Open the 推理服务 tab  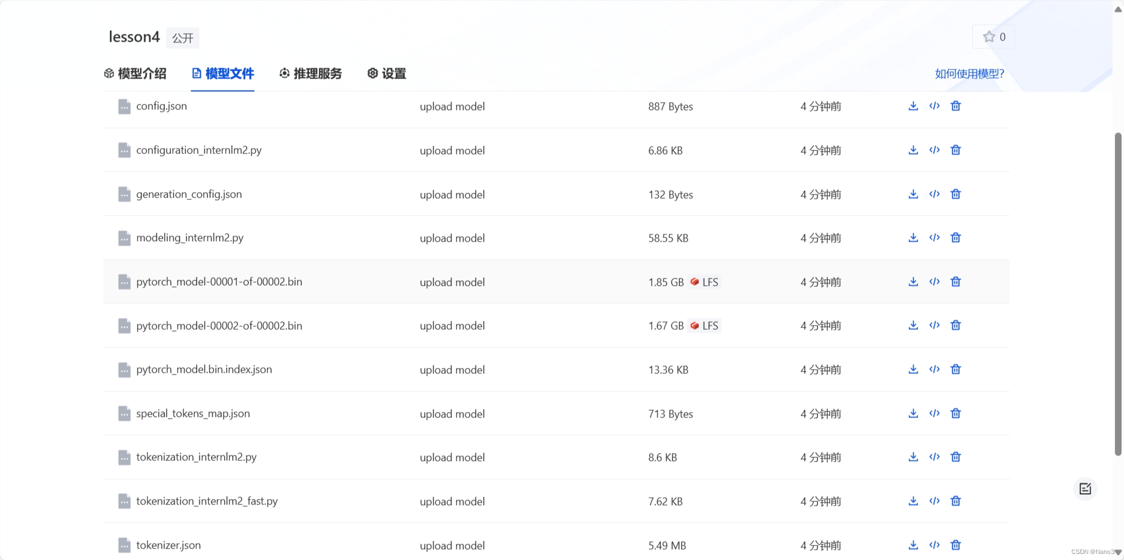pyautogui.click(x=311, y=74)
